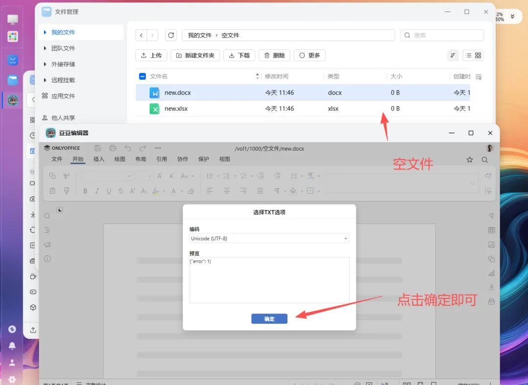Screen dimensions: 528x385
Task: Open the font size combo box
Action: click(144, 176)
